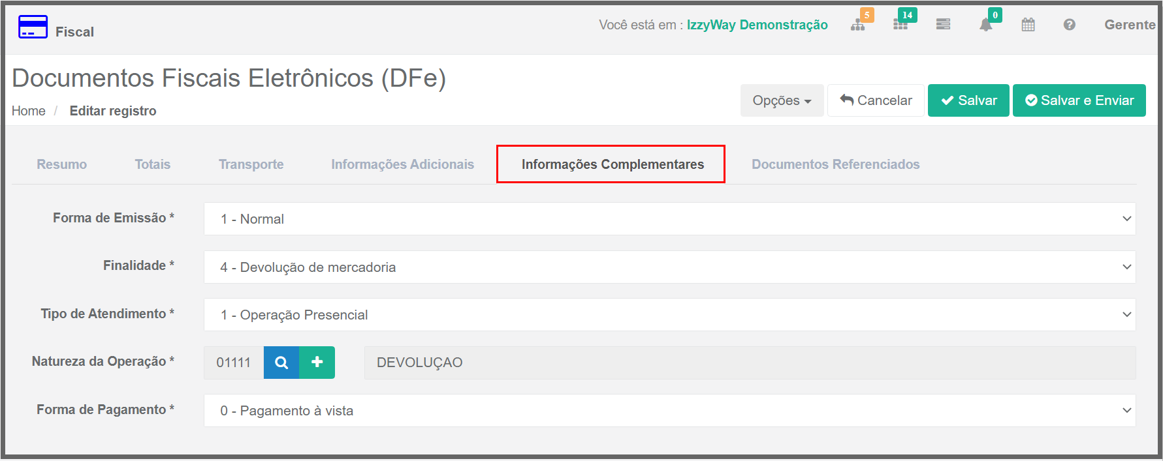The height and width of the screenshot is (461, 1163).
Task: Click the Fiscal module card icon
Action: point(33,27)
